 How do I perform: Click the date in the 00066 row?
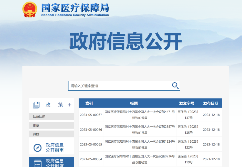click(x=211, y=130)
